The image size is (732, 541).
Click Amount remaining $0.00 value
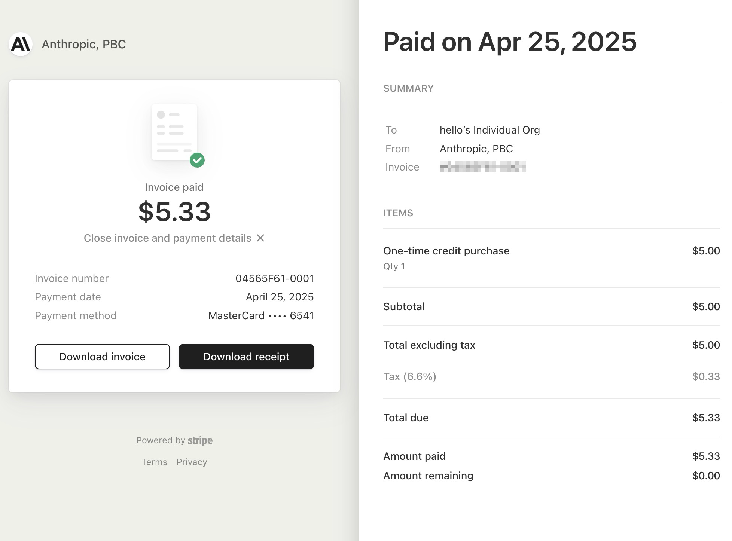[x=706, y=476]
